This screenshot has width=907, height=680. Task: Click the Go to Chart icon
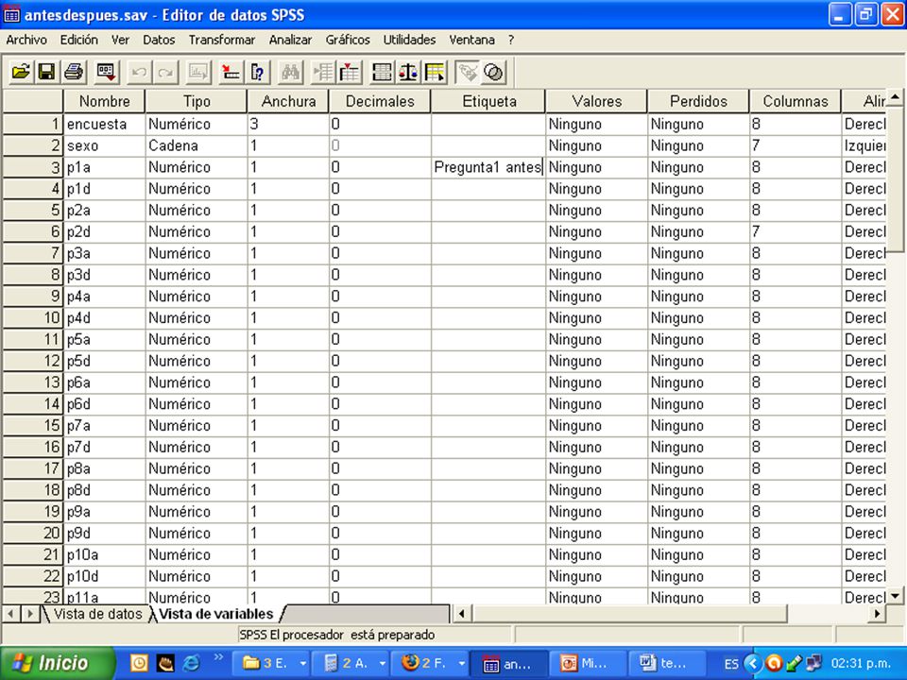(198, 73)
